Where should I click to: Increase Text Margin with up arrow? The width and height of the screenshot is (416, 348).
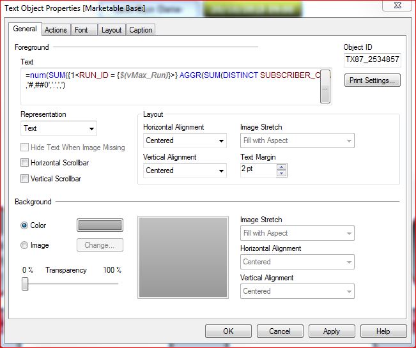(281, 167)
